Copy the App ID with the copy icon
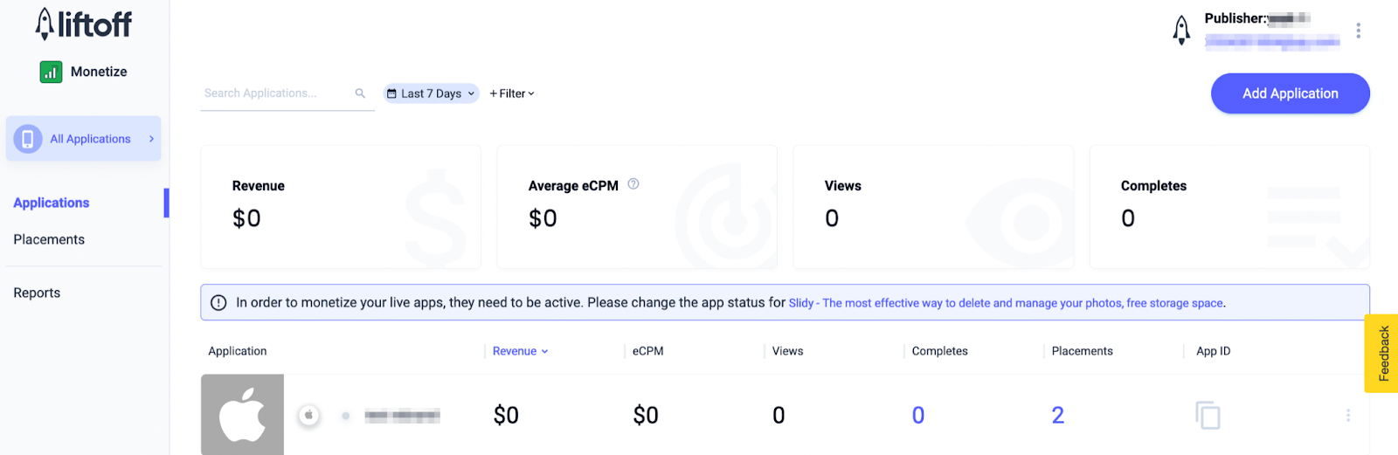The image size is (1398, 455). 1208,415
